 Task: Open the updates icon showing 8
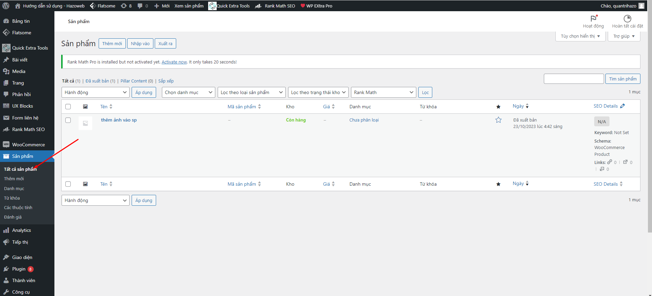click(x=126, y=6)
